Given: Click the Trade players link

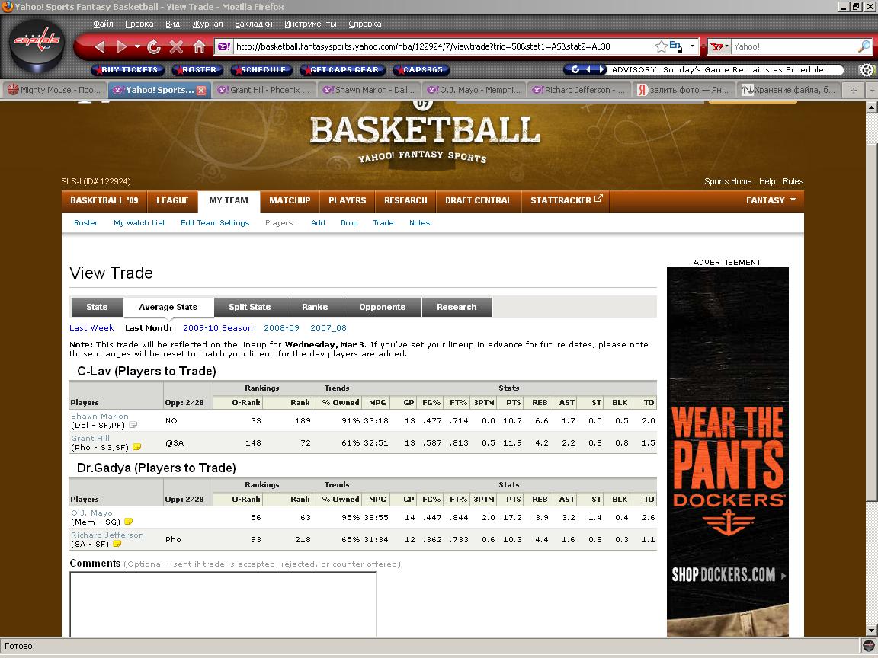Looking at the screenshot, I should coord(383,222).
